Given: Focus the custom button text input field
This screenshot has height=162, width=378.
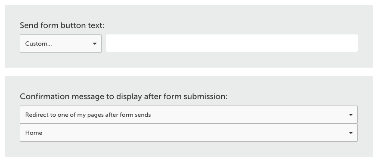Looking at the screenshot, I should (232, 43).
